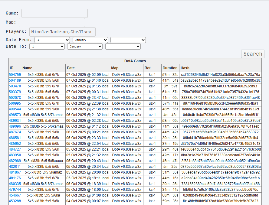Screen dimensions: 269x205
Task: Open game ID 498573 link
Action: [x=15, y=115]
